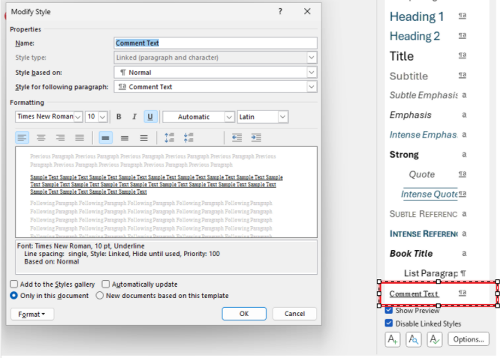This screenshot has width=500, height=358.
Task: Set 1.5 line spacing
Action: (x=125, y=137)
